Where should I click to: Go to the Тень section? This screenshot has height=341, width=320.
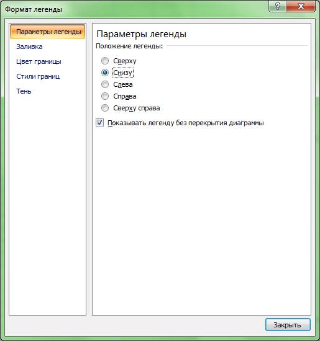click(x=24, y=91)
